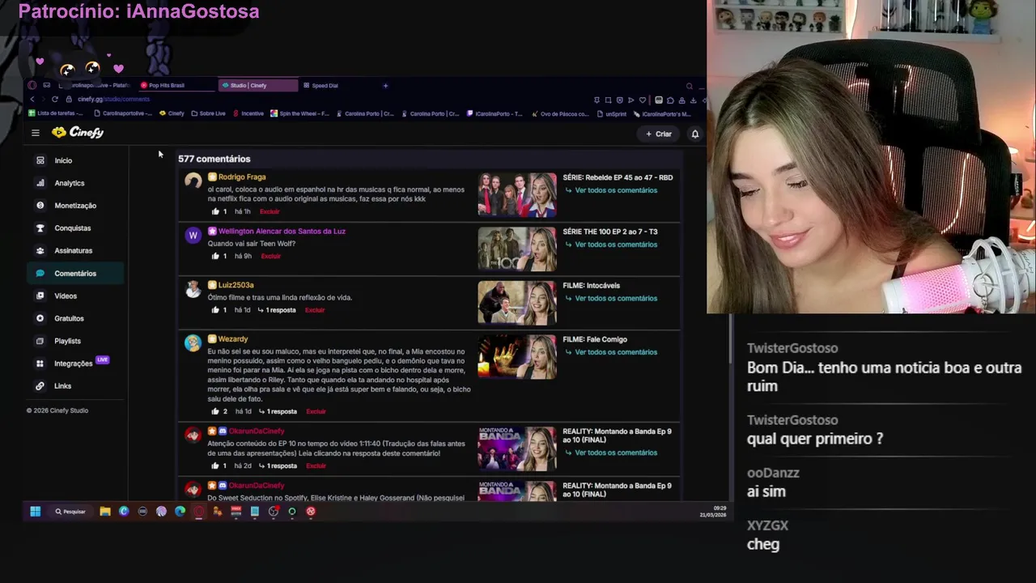The image size is (1036, 583).
Task: Click Rodrigo Fraga's username
Action: pyautogui.click(x=241, y=177)
